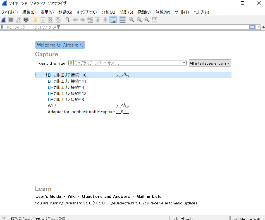Screen dimensions: 265x220
Task: Click the find packet magnifier icon
Action: pos(67,20)
